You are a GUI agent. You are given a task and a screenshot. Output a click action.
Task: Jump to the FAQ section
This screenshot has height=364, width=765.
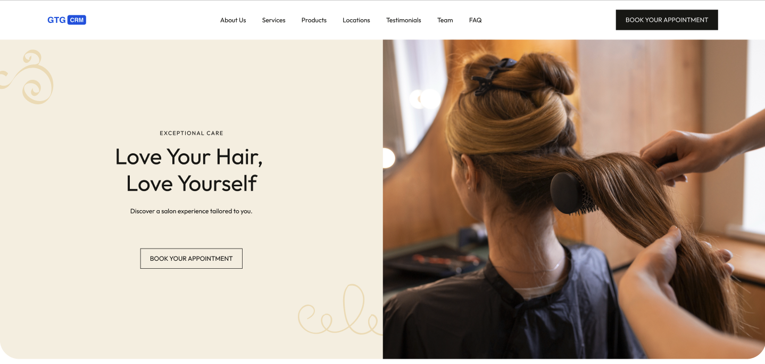click(x=475, y=20)
